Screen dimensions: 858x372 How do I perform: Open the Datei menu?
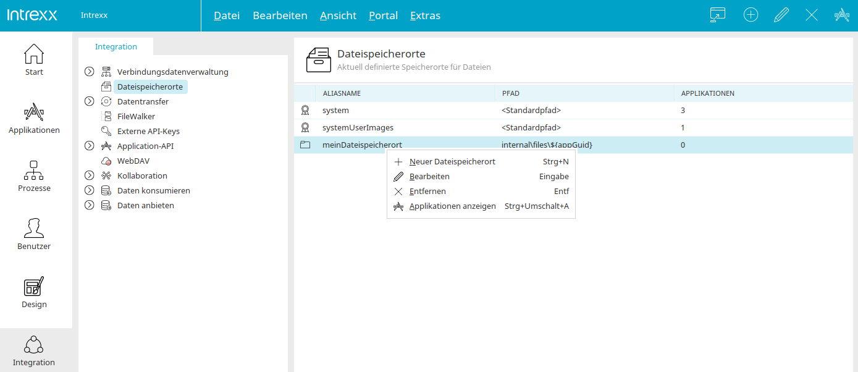(226, 15)
